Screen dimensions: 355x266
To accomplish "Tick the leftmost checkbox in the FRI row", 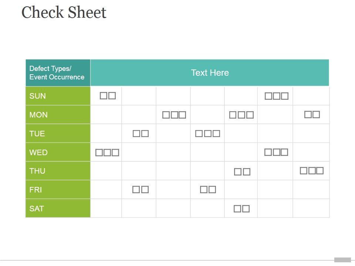I will tap(136, 190).
